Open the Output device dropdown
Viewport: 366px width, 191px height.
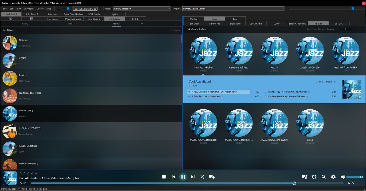[x=233, y=9]
